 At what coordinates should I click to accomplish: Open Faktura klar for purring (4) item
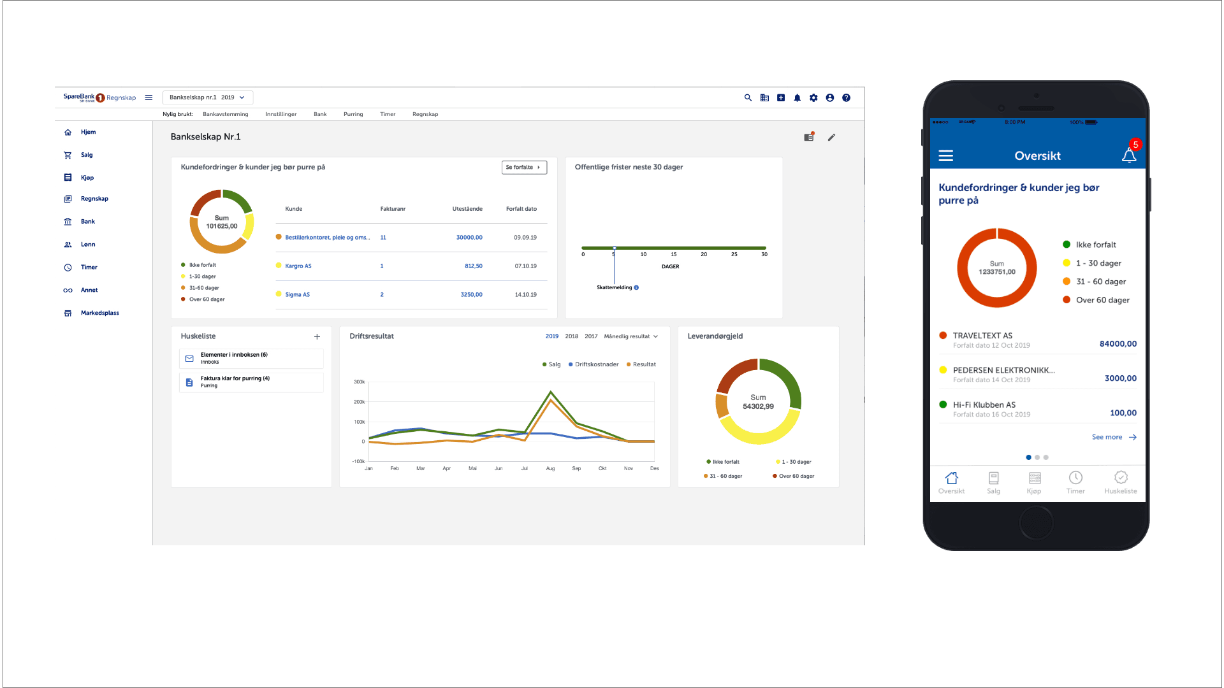tap(251, 382)
